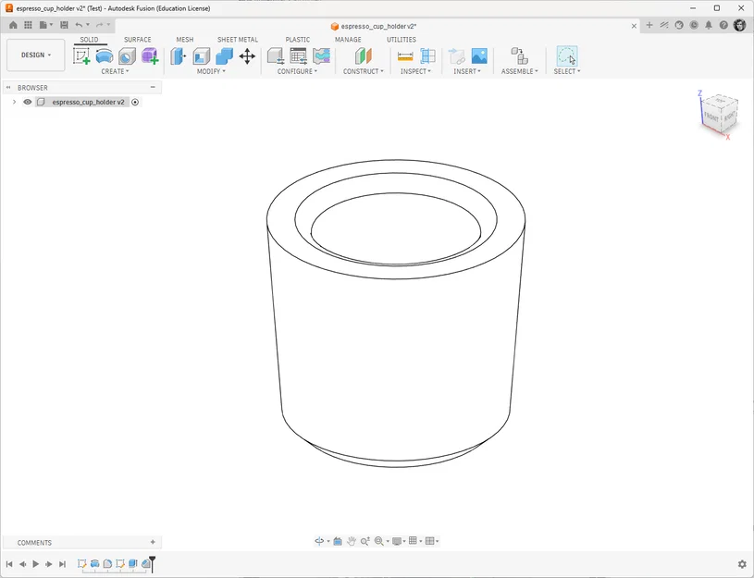This screenshot has height=578, width=754.
Task: Click the Create Form icon
Action: click(150, 56)
